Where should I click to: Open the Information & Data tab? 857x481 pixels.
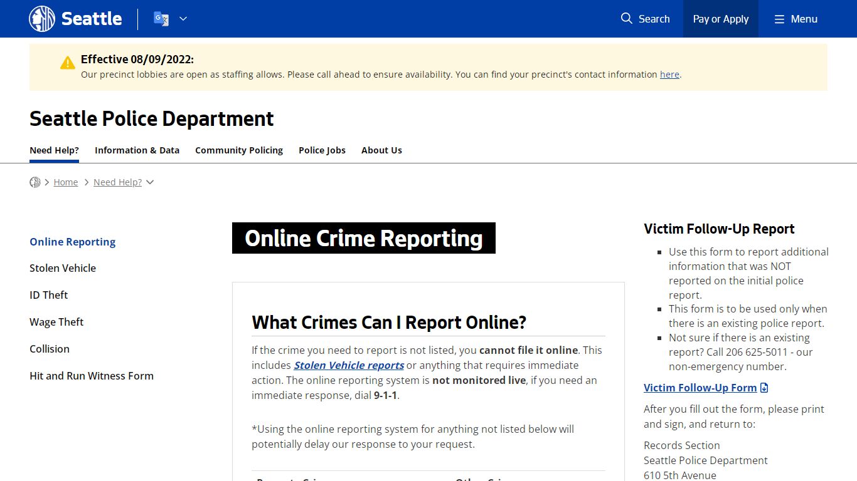coord(137,150)
